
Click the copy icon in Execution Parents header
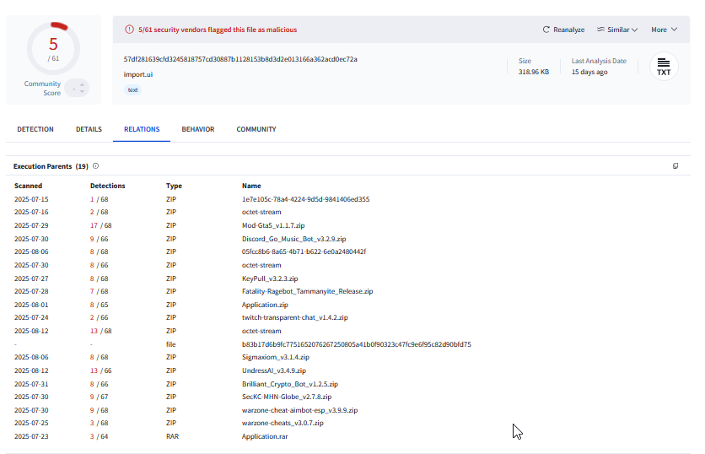click(x=675, y=166)
